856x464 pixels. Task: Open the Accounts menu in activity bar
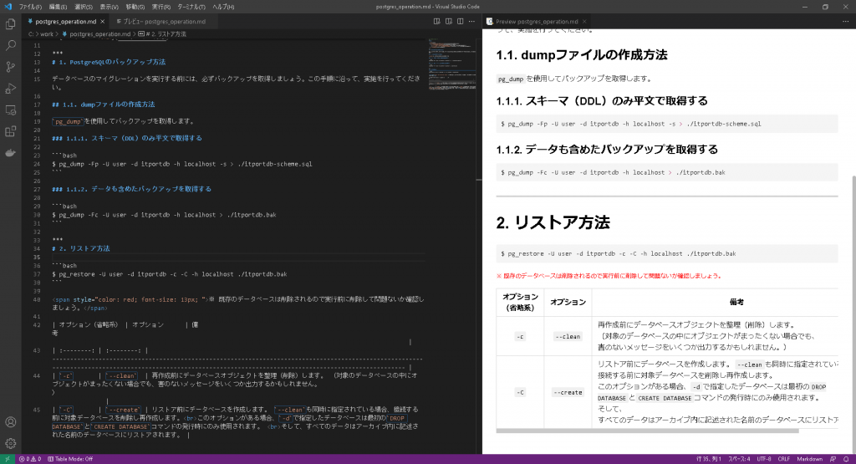10,422
